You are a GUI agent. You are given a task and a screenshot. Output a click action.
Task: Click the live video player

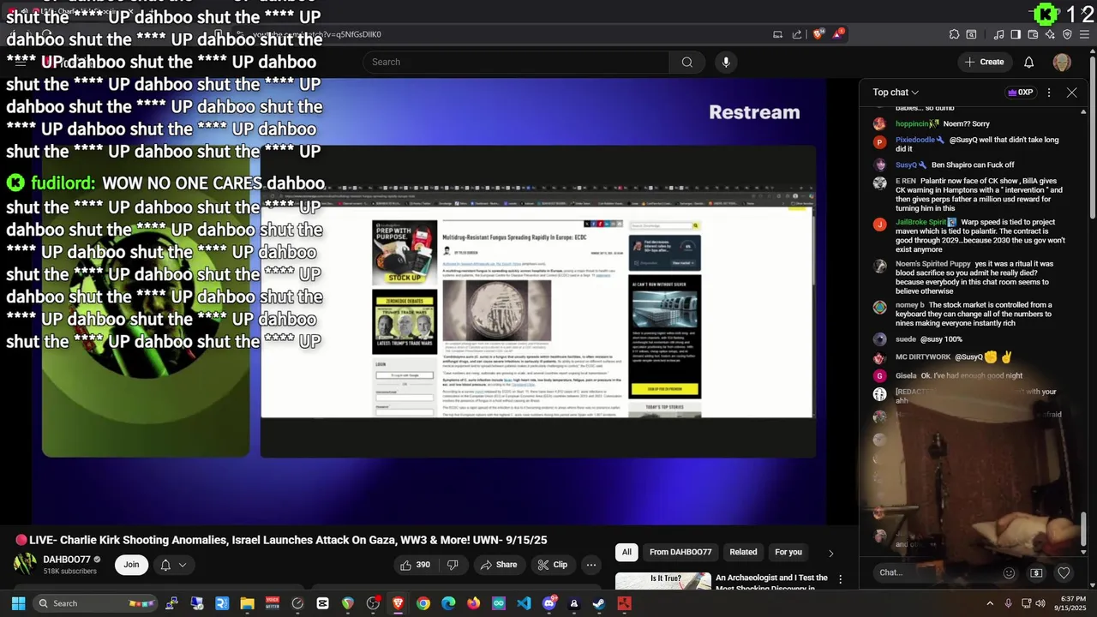429,300
